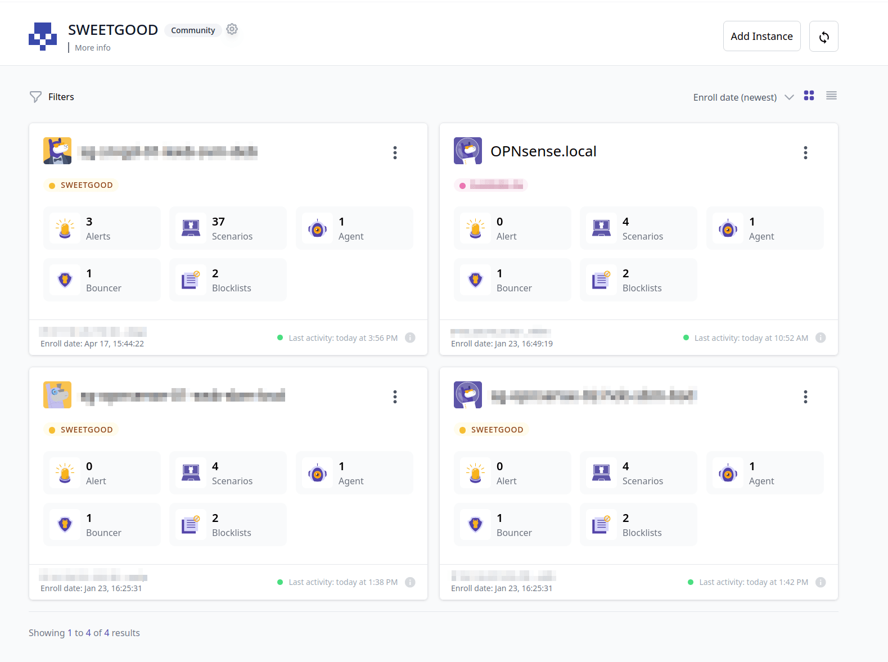Click Agent icon in 1:38 PM card
The height and width of the screenshot is (662, 888).
(x=318, y=473)
